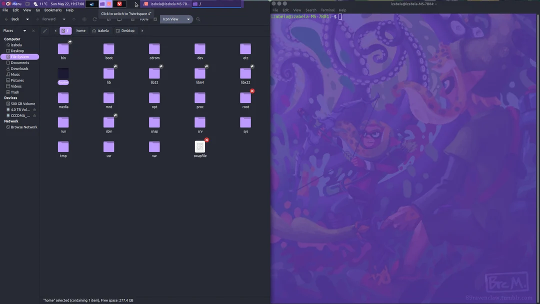Launch Vivaldi from the top panel
This screenshot has height=304, width=540.
119,3
